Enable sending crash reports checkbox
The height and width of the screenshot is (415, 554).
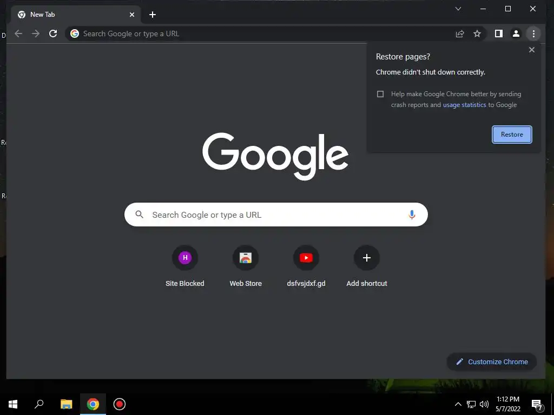[x=380, y=94]
